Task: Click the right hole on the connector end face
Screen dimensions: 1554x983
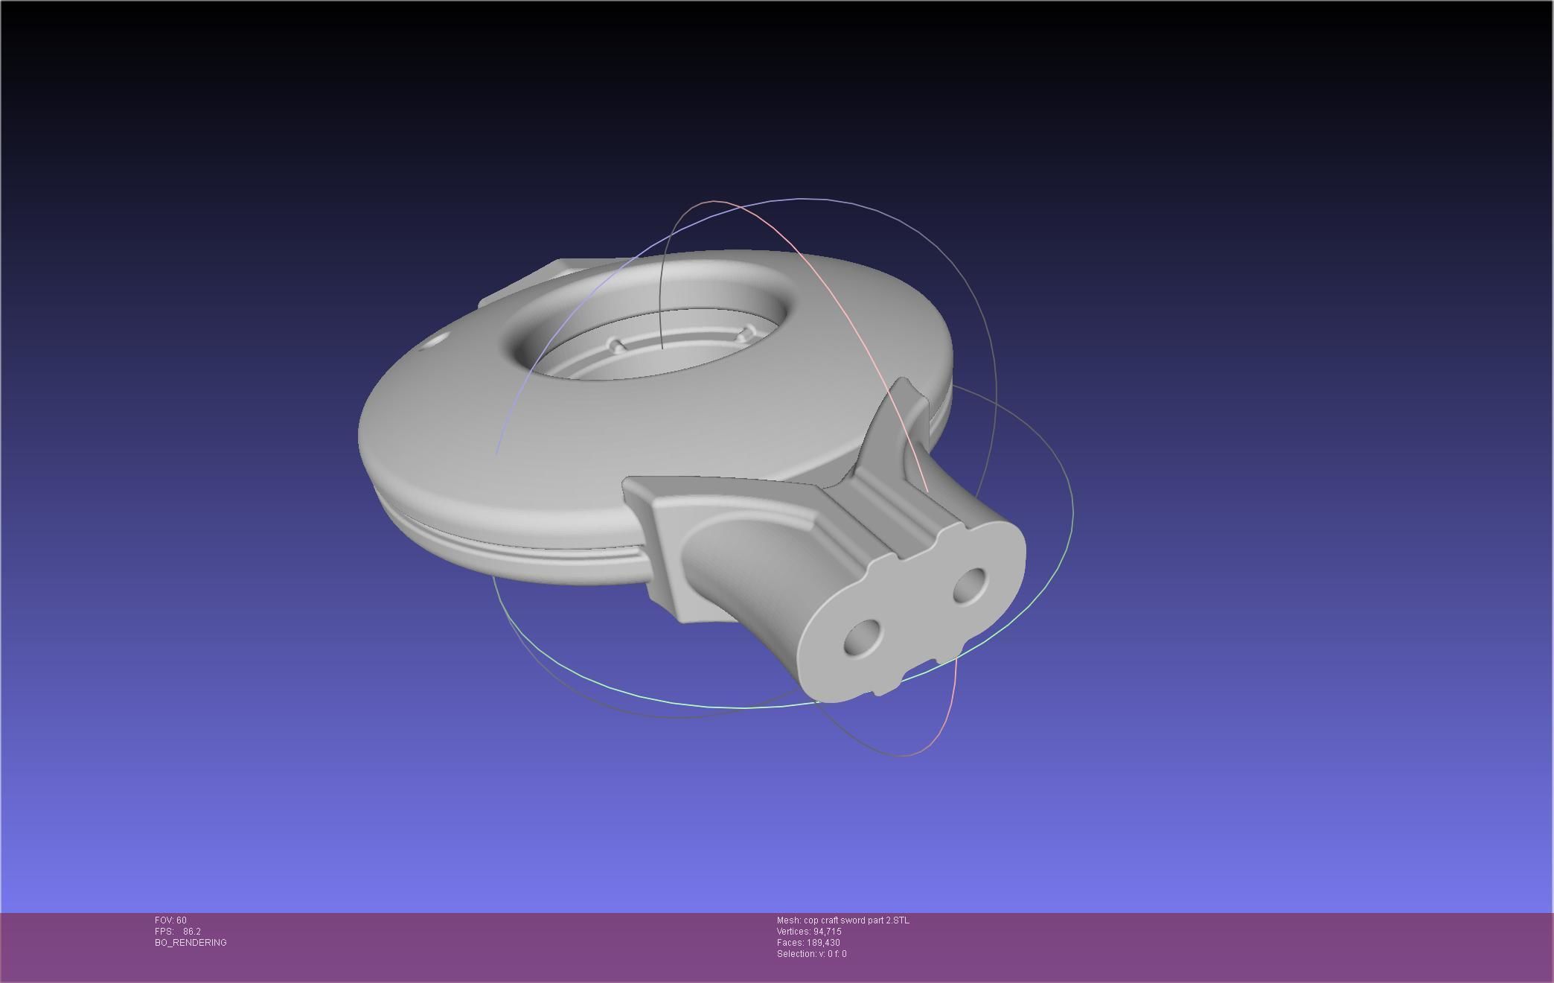Action: (x=969, y=585)
